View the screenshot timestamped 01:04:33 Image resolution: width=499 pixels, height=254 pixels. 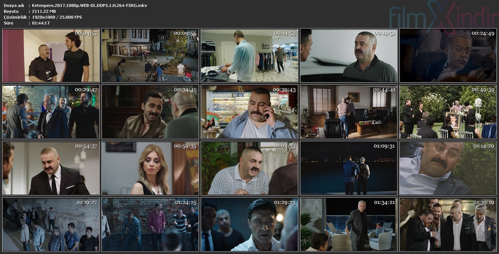[249, 168]
